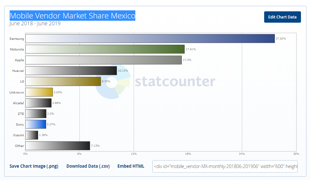This screenshot has height=180, width=310.
Task: Choose the ZTE bar
Action: click(36, 114)
